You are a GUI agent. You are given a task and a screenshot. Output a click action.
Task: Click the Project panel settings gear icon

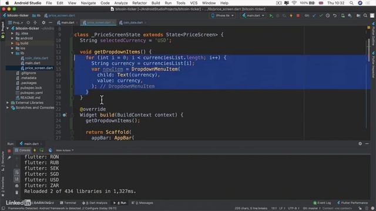(43, 22)
